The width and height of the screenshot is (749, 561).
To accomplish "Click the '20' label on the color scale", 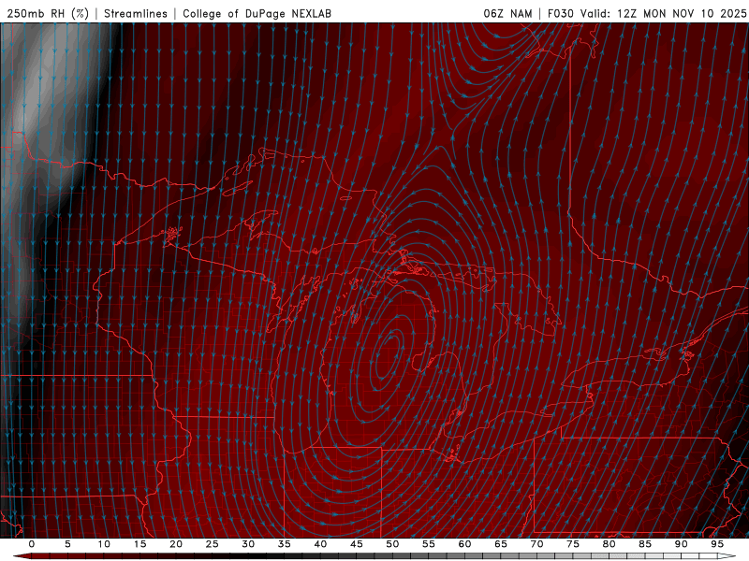I will pyautogui.click(x=176, y=544).
